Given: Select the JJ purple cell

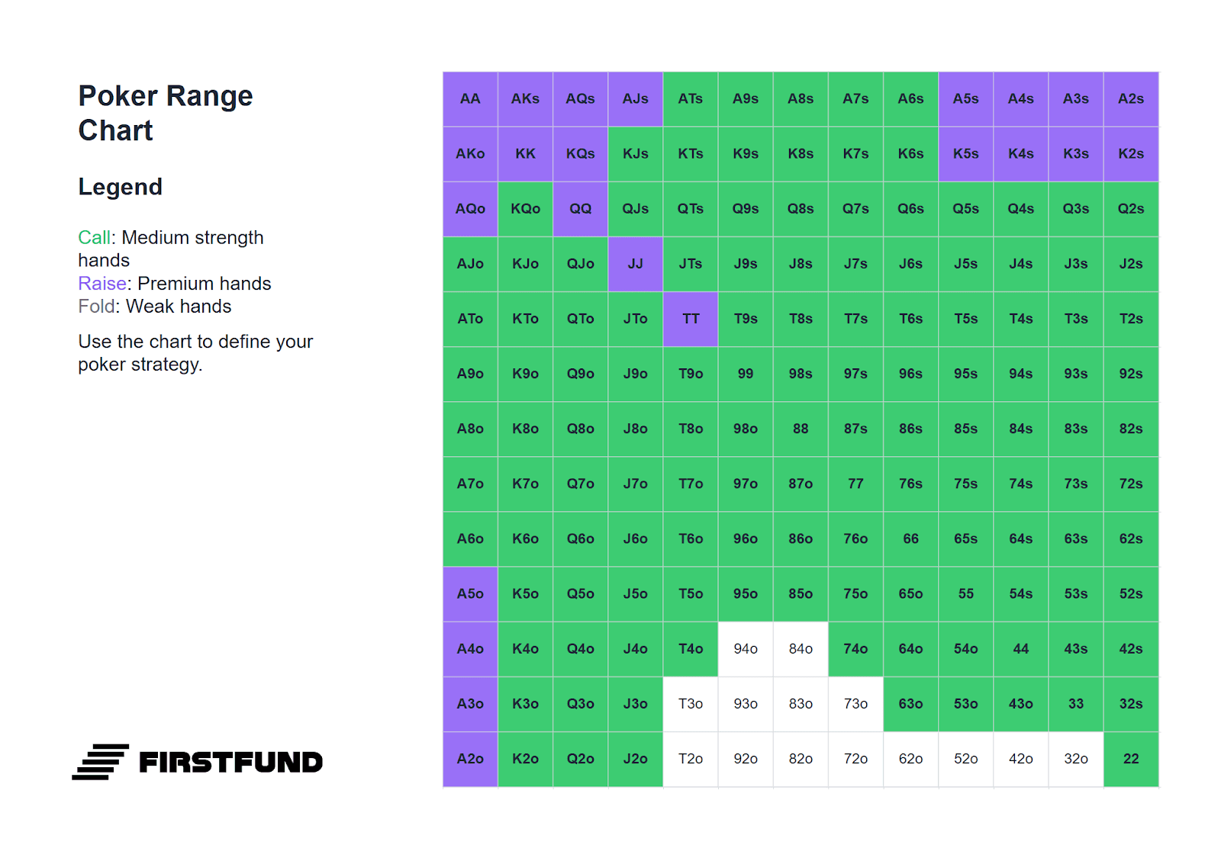Looking at the screenshot, I should 635,264.
